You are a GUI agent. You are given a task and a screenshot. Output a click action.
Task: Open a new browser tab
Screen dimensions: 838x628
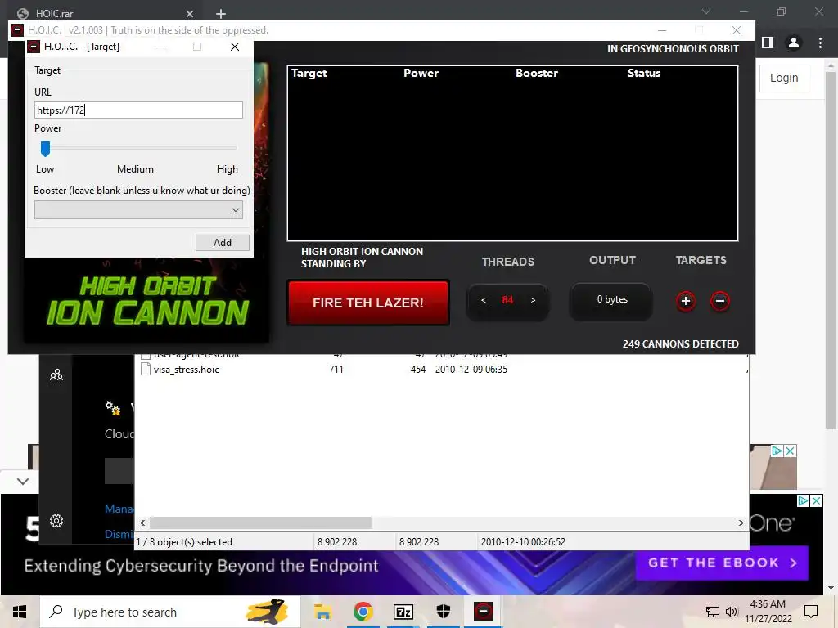(221, 13)
